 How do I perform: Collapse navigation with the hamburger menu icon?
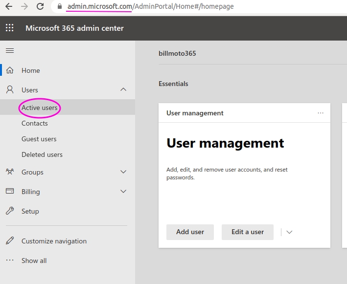coord(10,51)
